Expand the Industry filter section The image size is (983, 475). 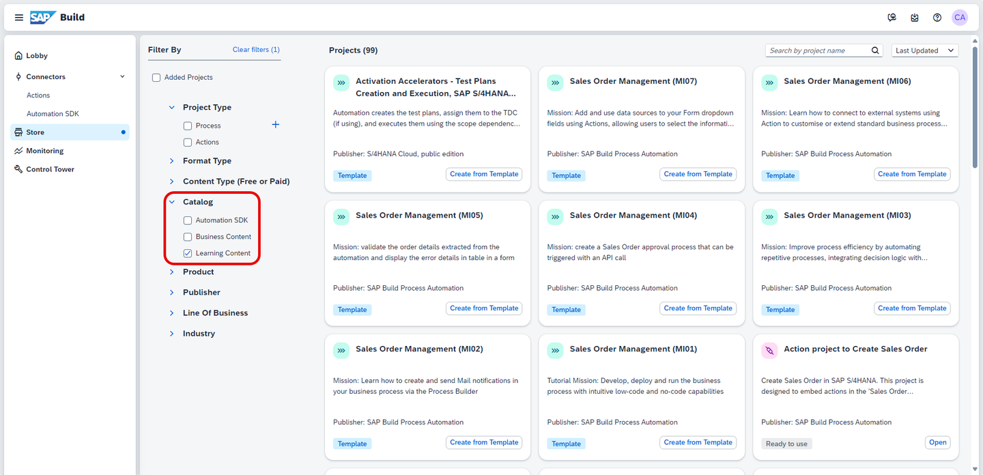(172, 334)
